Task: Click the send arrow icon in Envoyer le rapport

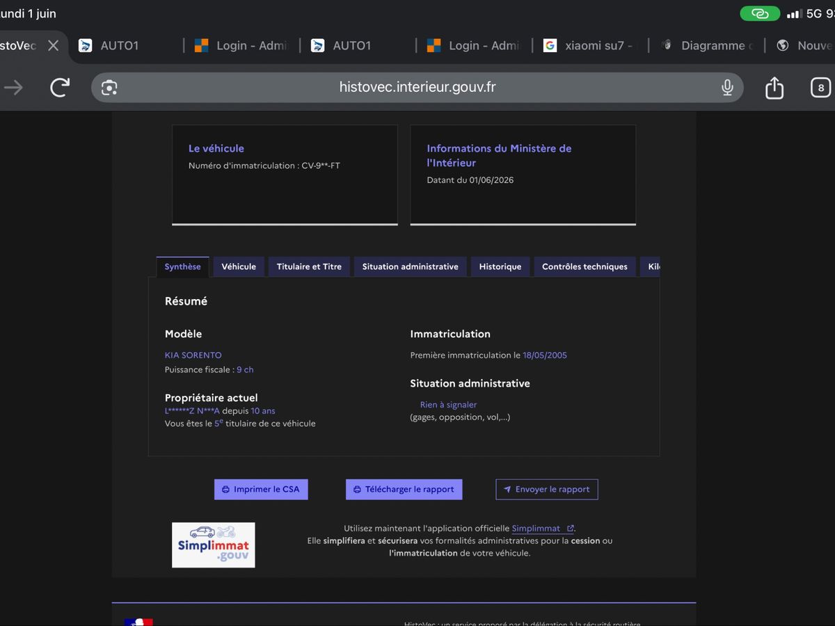Action: point(507,490)
